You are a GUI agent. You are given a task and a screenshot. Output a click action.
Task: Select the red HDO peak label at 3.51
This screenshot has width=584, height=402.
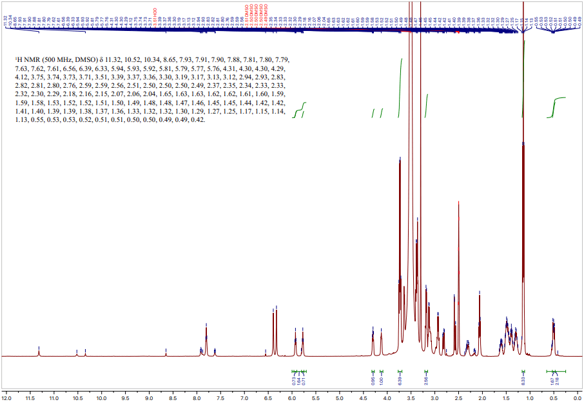click(155, 17)
